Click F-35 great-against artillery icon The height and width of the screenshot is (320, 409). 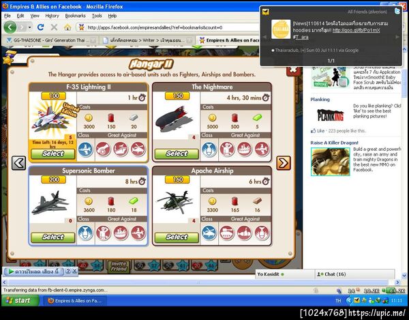(x=104, y=149)
